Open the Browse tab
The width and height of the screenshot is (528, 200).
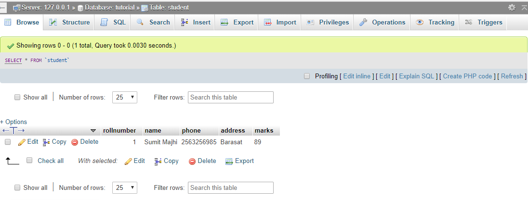(22, 22)
